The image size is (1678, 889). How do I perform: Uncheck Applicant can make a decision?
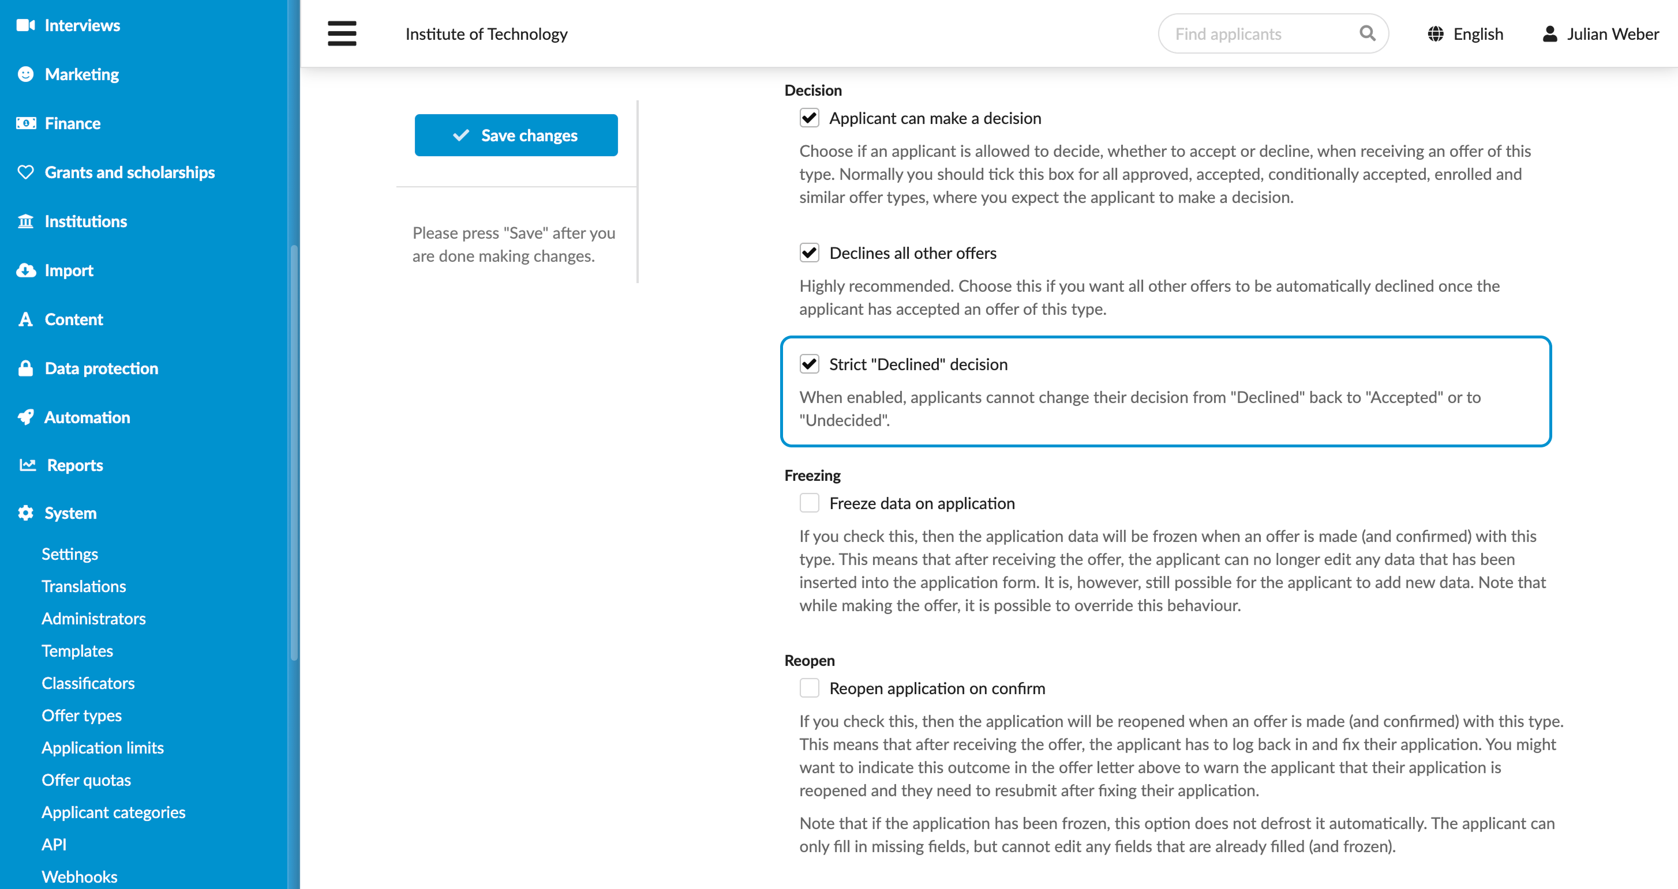point(809,118)
